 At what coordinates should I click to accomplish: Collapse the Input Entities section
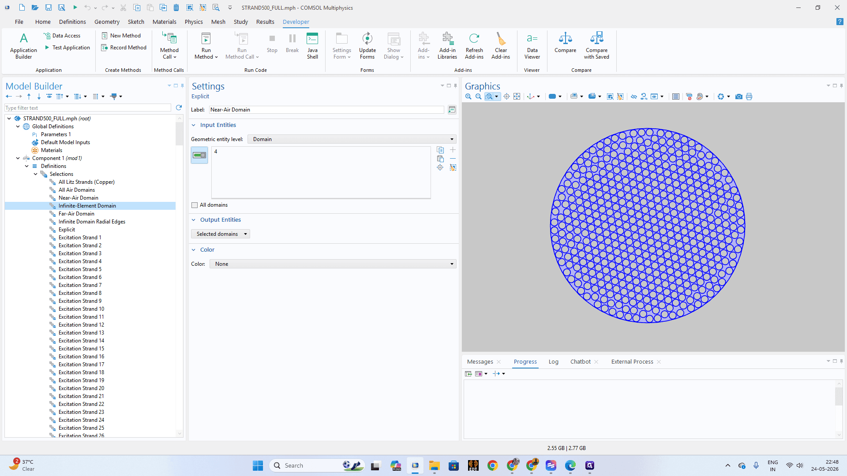pos(193,125)
